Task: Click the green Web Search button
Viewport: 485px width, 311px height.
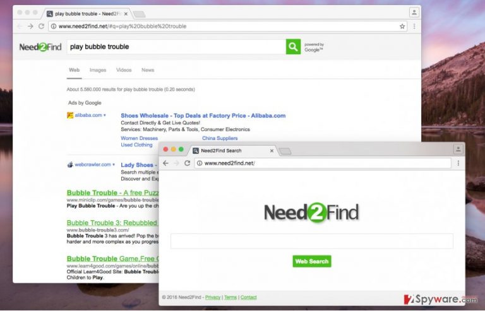Action: 312,261
